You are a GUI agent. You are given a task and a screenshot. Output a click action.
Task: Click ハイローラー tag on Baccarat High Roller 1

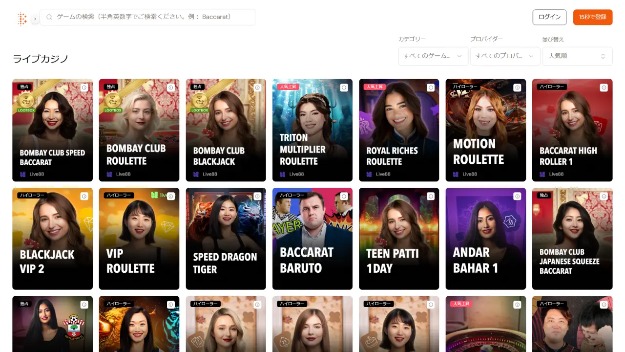551,87
